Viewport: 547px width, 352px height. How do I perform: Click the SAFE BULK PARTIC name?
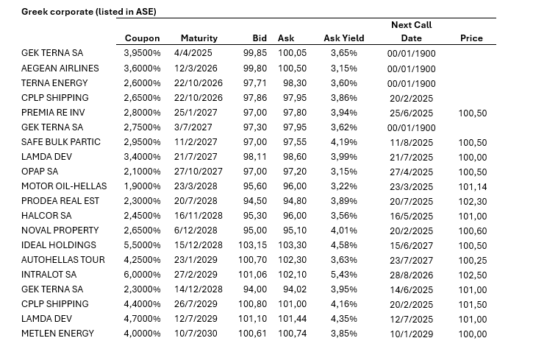(x=62, y=142)
